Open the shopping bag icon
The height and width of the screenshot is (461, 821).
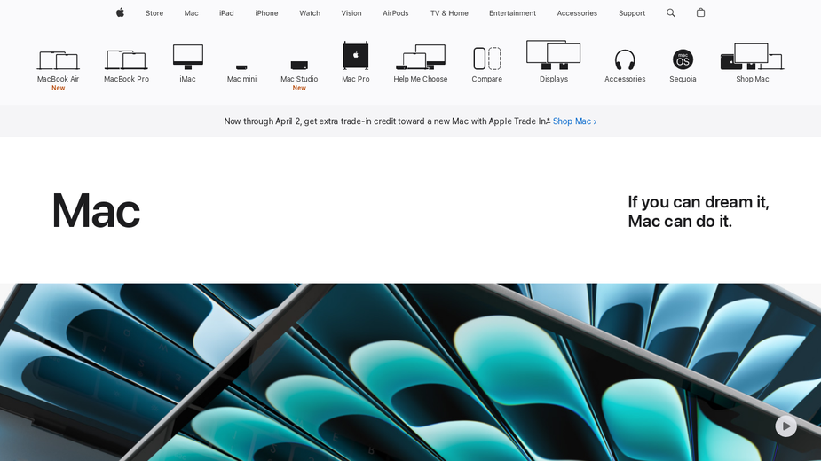(x=700, y=12)
